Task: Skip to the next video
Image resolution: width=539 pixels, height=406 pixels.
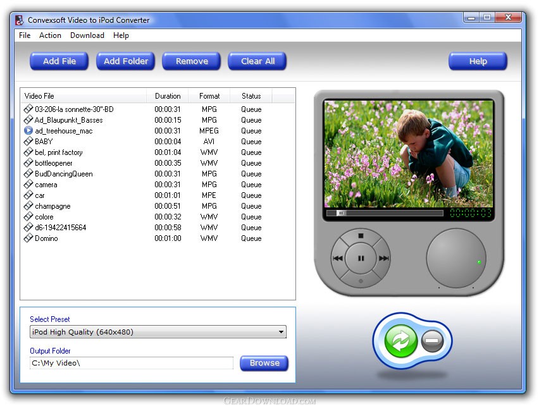Action: (383, 258)
